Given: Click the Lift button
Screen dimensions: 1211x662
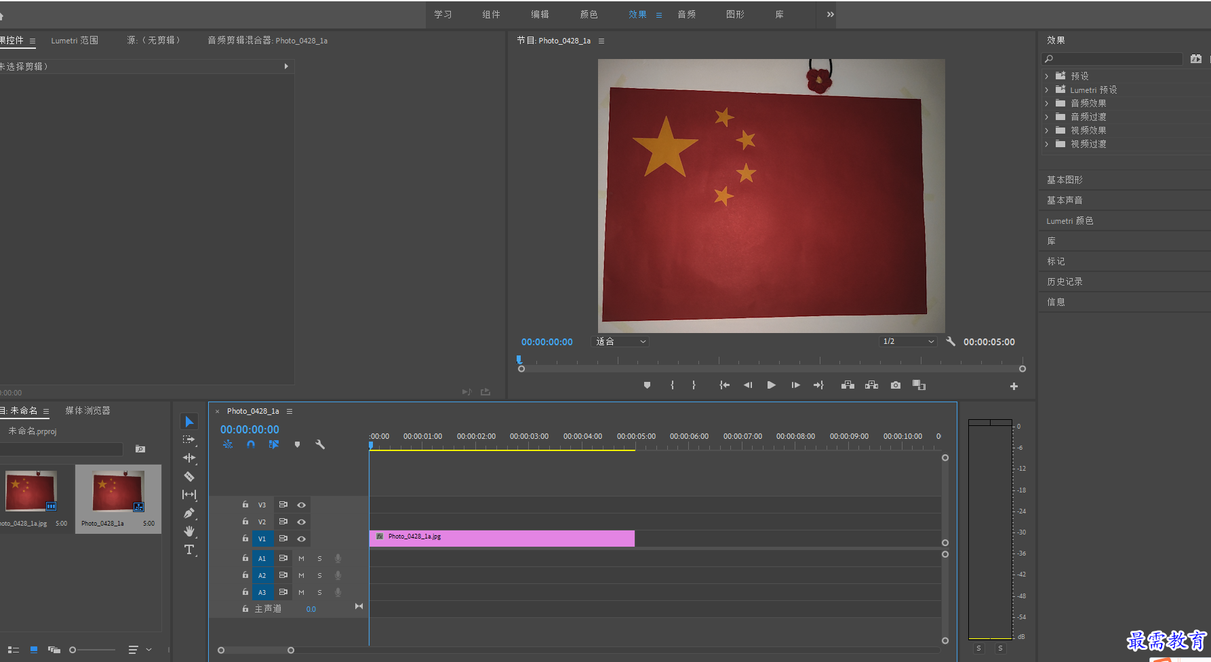Looking at the screenshot, I should coord(848,385).
